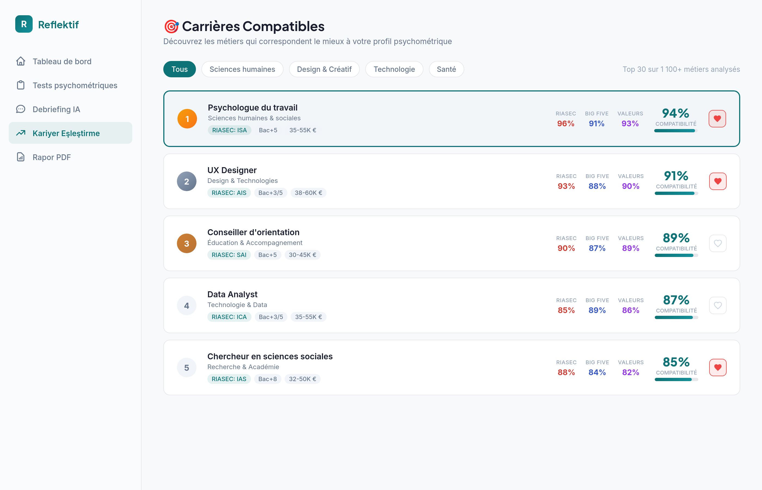Viewport: 762px width, 490px height.
Task: Open Rapor PDF document icon
Action: click(x=21, y=157)
